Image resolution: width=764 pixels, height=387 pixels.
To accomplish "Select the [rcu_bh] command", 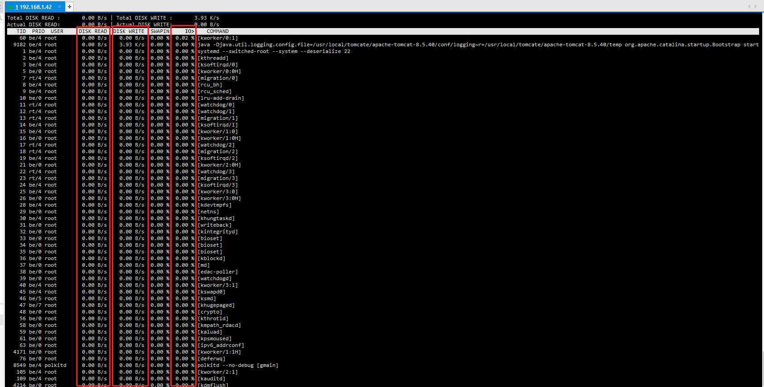I will (x=210, y=85).
